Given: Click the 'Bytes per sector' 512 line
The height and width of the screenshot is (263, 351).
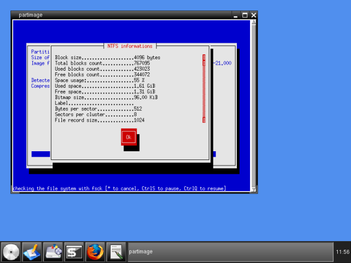Looking at the screenshot, I should [x=99, y=109].
